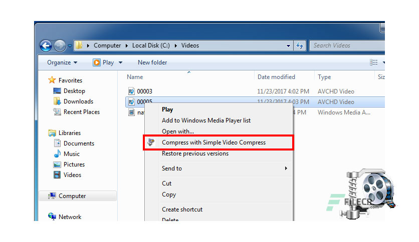The image size is (419, 242).
Task: Click the folder icon in address bar
Action: point(79,45)
